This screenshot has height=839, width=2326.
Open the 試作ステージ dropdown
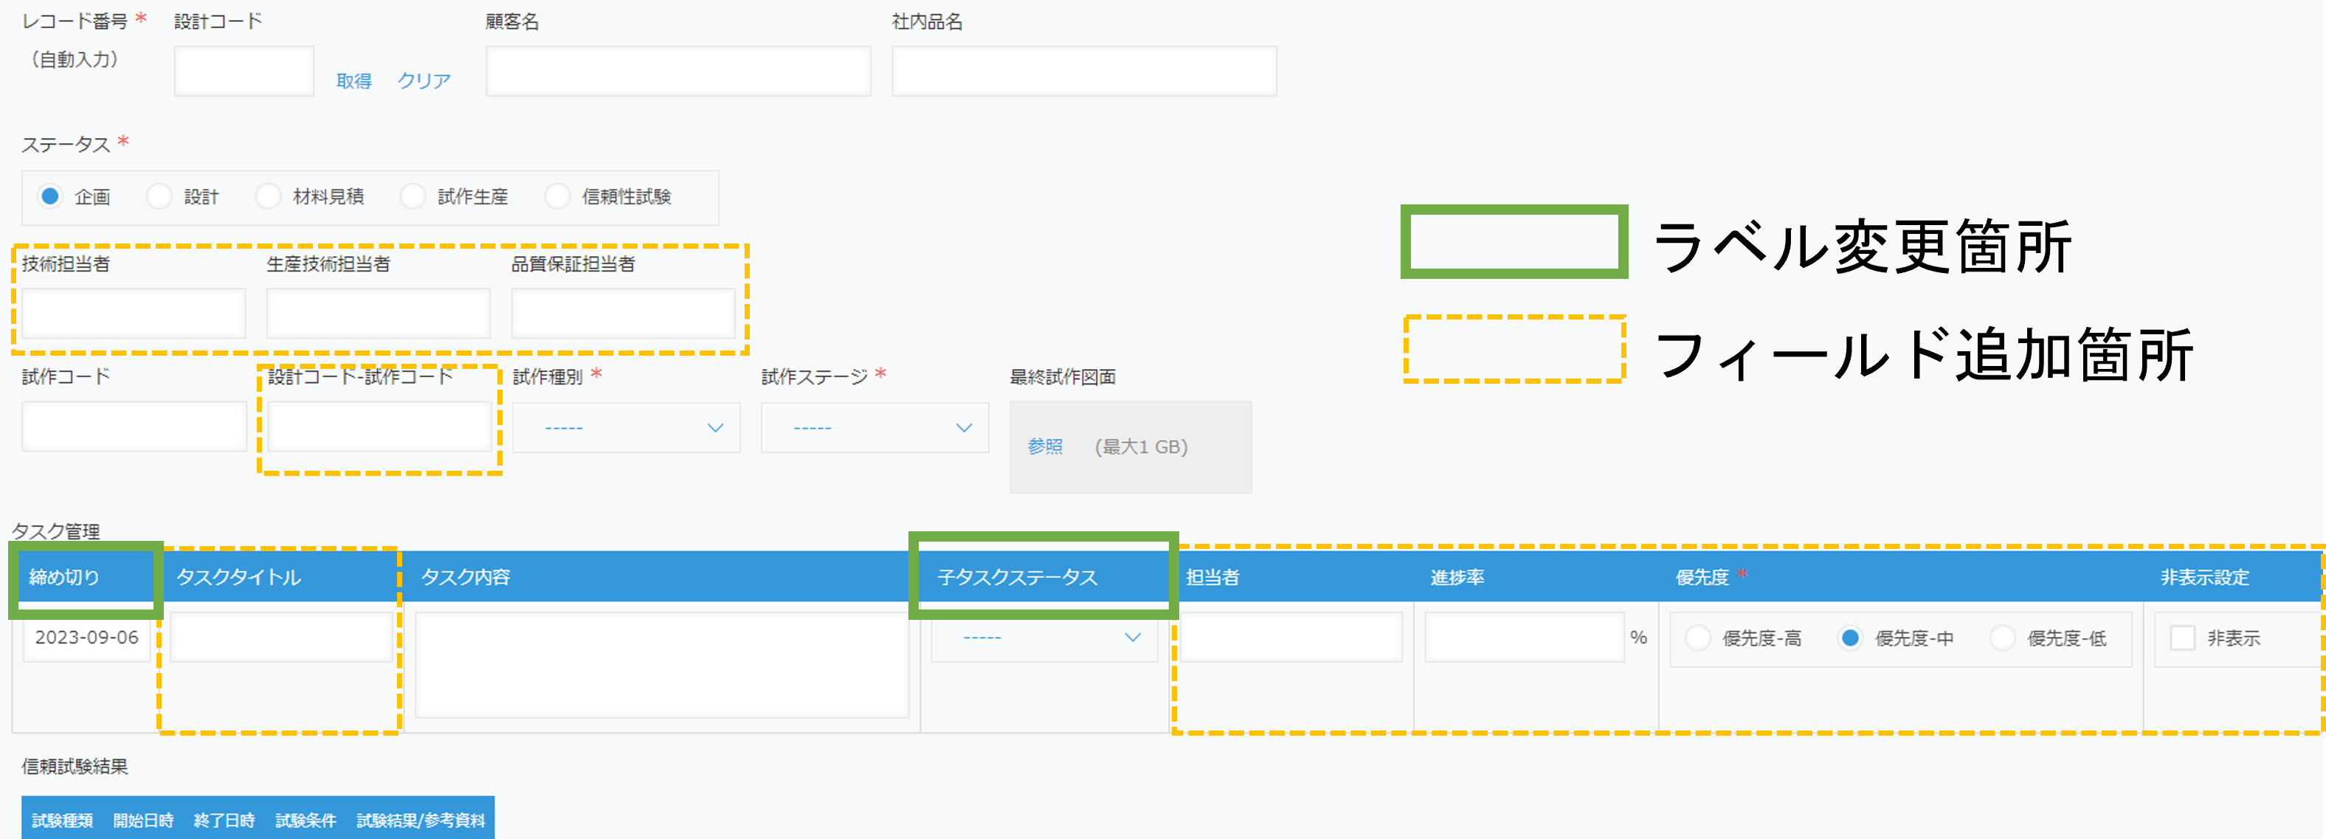click(x=874, y=427)
